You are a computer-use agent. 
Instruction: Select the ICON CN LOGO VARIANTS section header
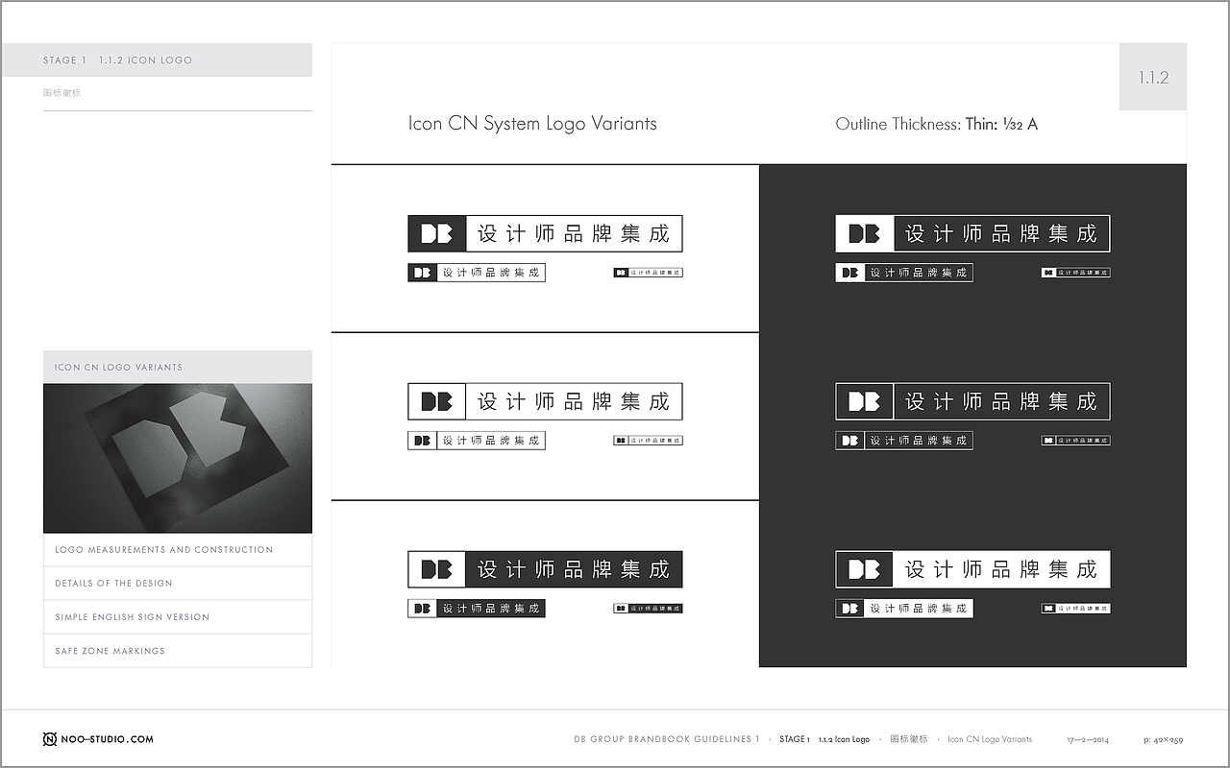178,367
